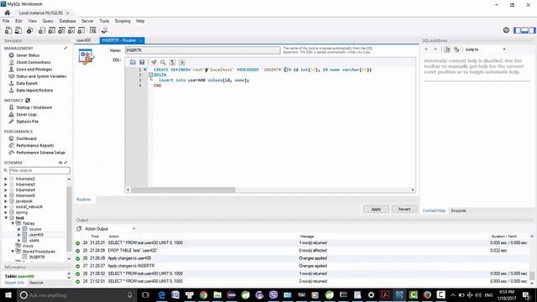
Task: Open Status and System Variables
Action: click(41, 76)
